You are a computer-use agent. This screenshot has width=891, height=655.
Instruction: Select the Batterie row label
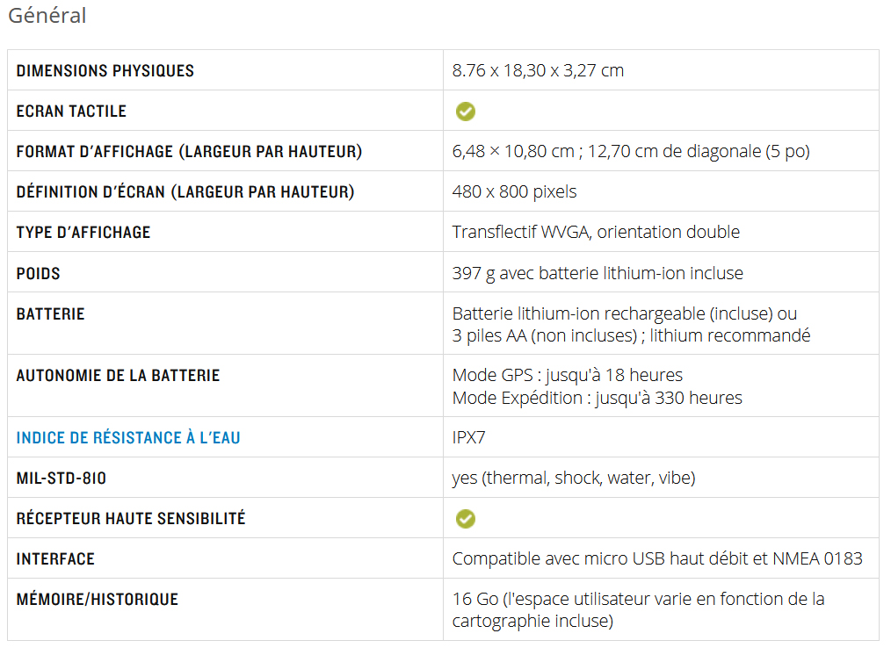click(x=51, y=313)
